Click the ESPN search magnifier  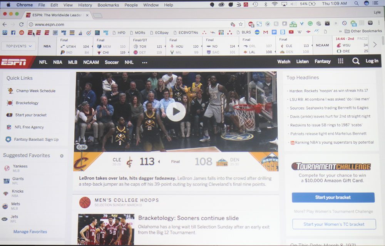356,61
